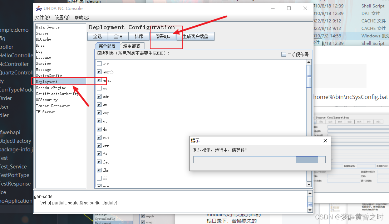Click the module list scrollbar down arrow
This screenshot has width=389, height=224.
[309, 184]
